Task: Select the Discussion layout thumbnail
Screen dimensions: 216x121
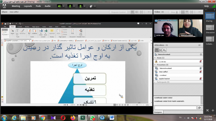Action: tap(210, 29)
